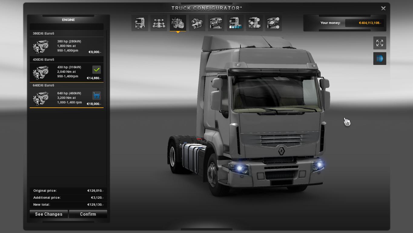This screenshot has height=233, width=413.
Task: Confirm the truck configuration
Action: pyautogui.click(x=88, y=214)
